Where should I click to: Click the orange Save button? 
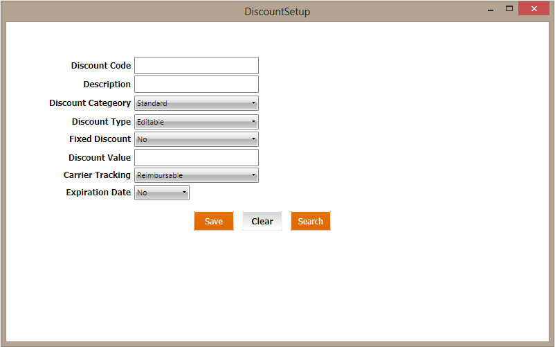click(x=214, y=221)
